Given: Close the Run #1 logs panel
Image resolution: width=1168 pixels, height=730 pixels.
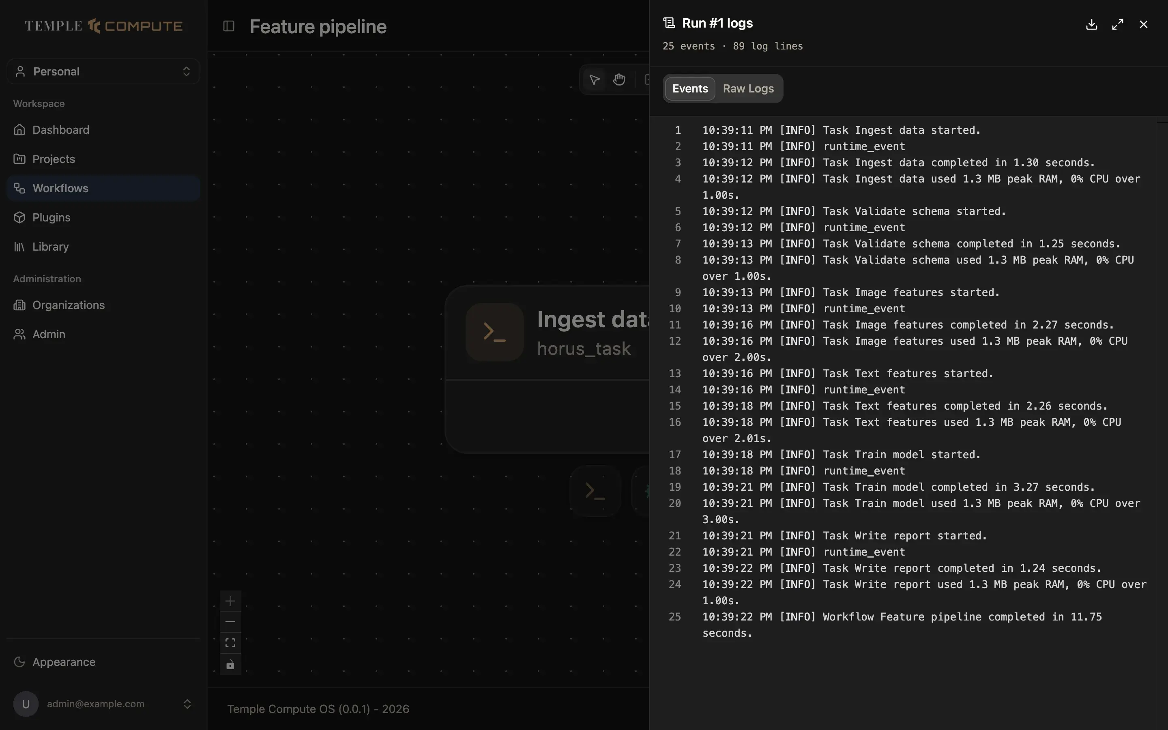Looking at the screenshot, I should coord(1143,24).
